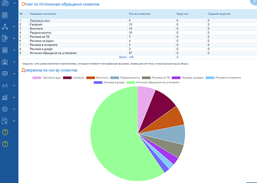Open the settings gear icon in the sidebar
Image resolution: width=257 pixels, height=183 pixels.
(5, 109)
